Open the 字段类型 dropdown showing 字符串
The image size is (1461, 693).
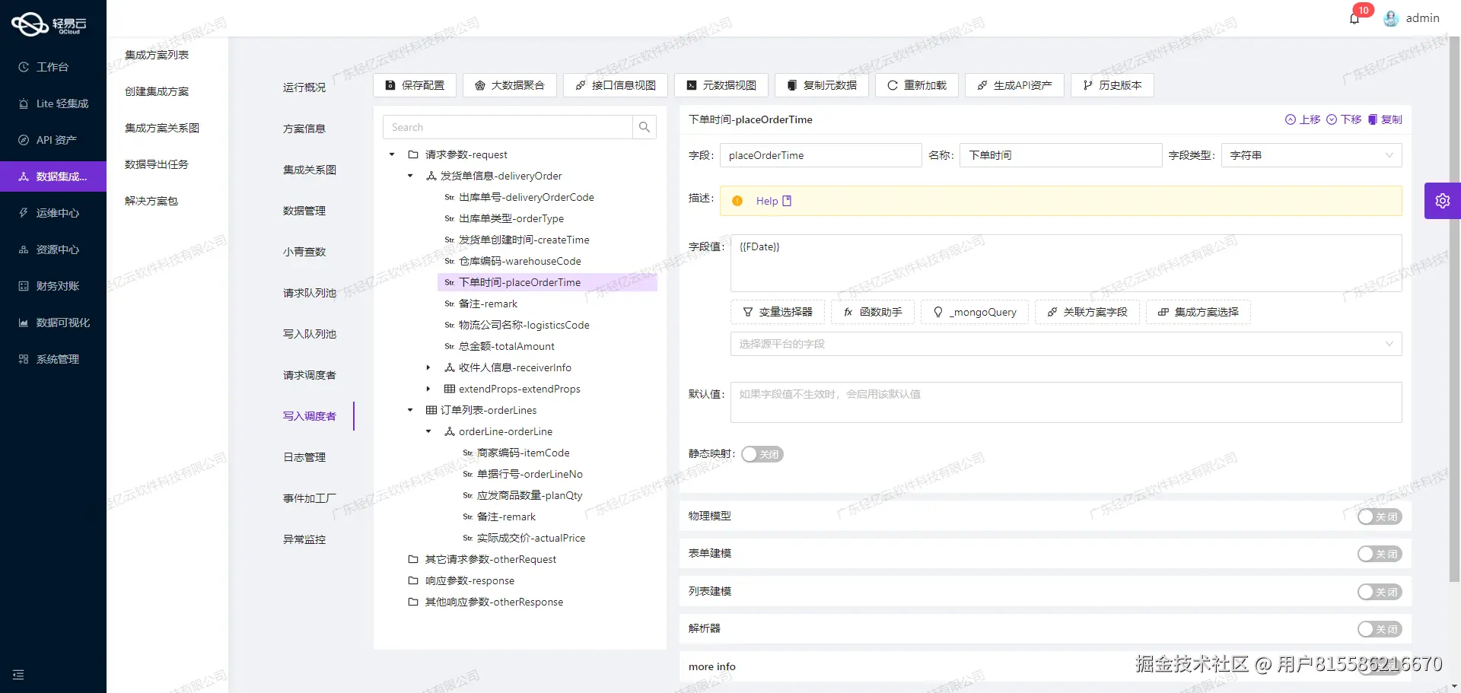point(1310,155)
